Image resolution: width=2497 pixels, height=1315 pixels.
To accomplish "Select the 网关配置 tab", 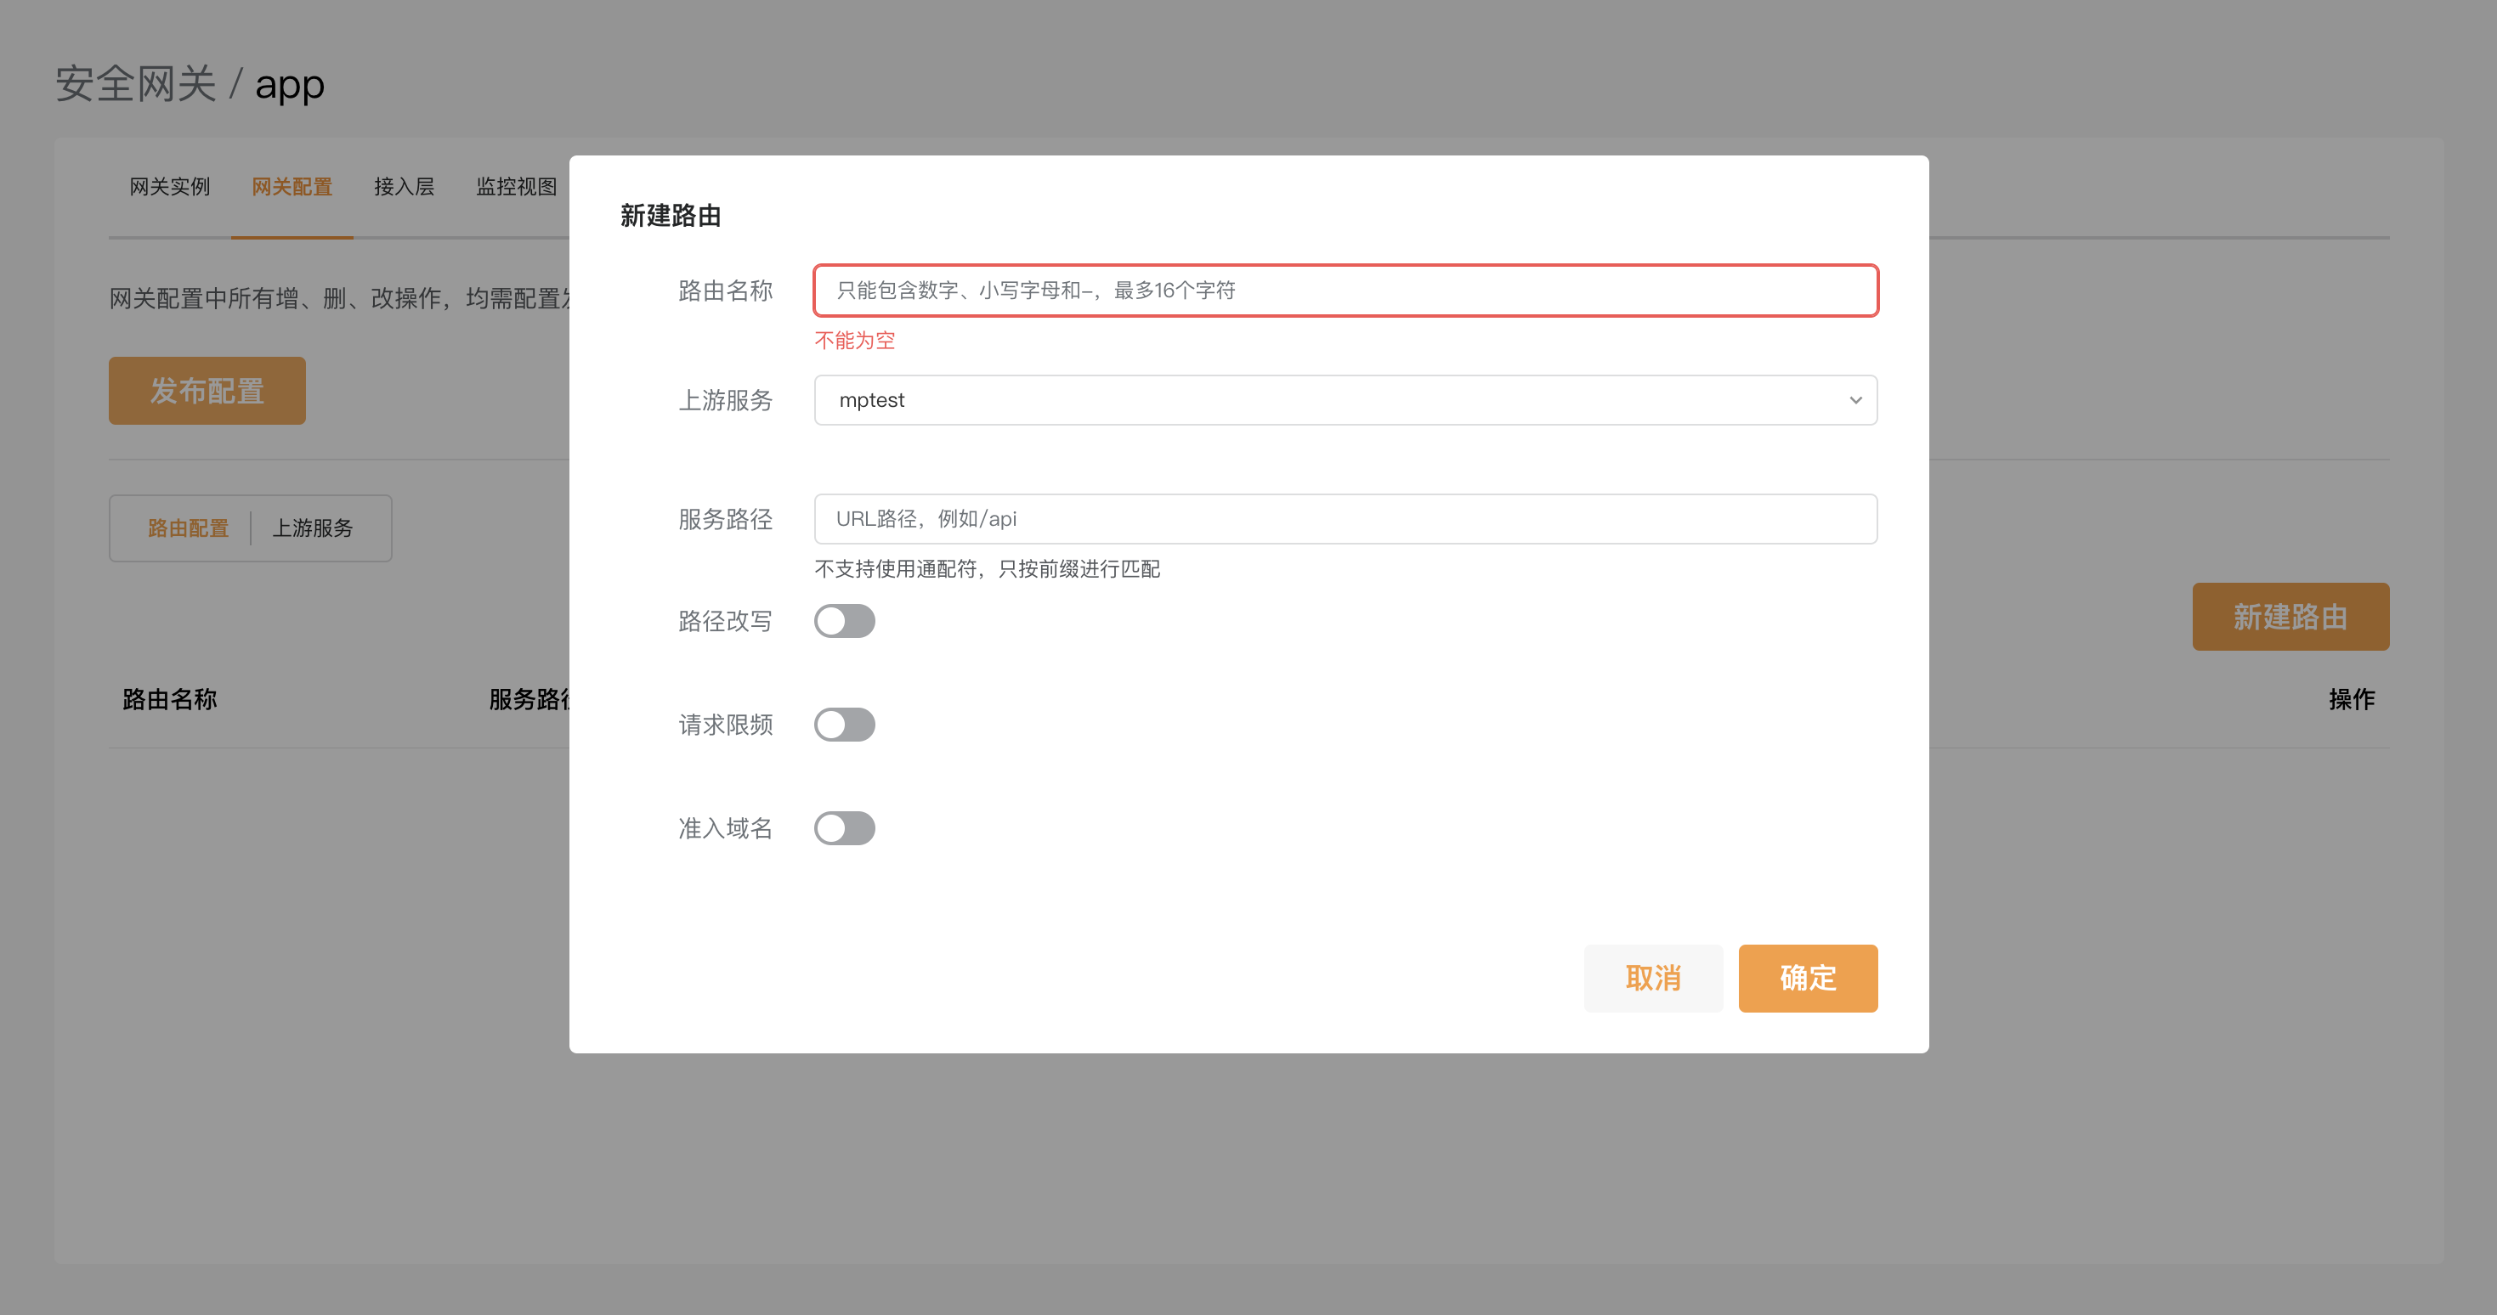I will 292,186.
